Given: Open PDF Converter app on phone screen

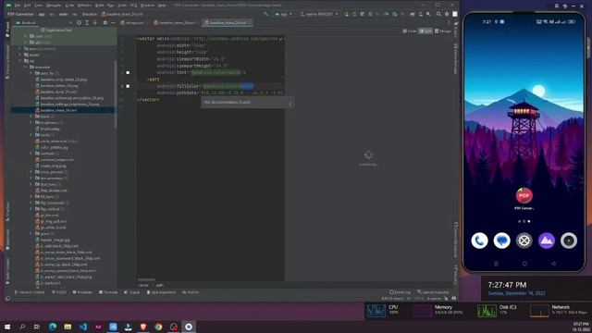Looking at the screenshot, I should tap(524, 198).
